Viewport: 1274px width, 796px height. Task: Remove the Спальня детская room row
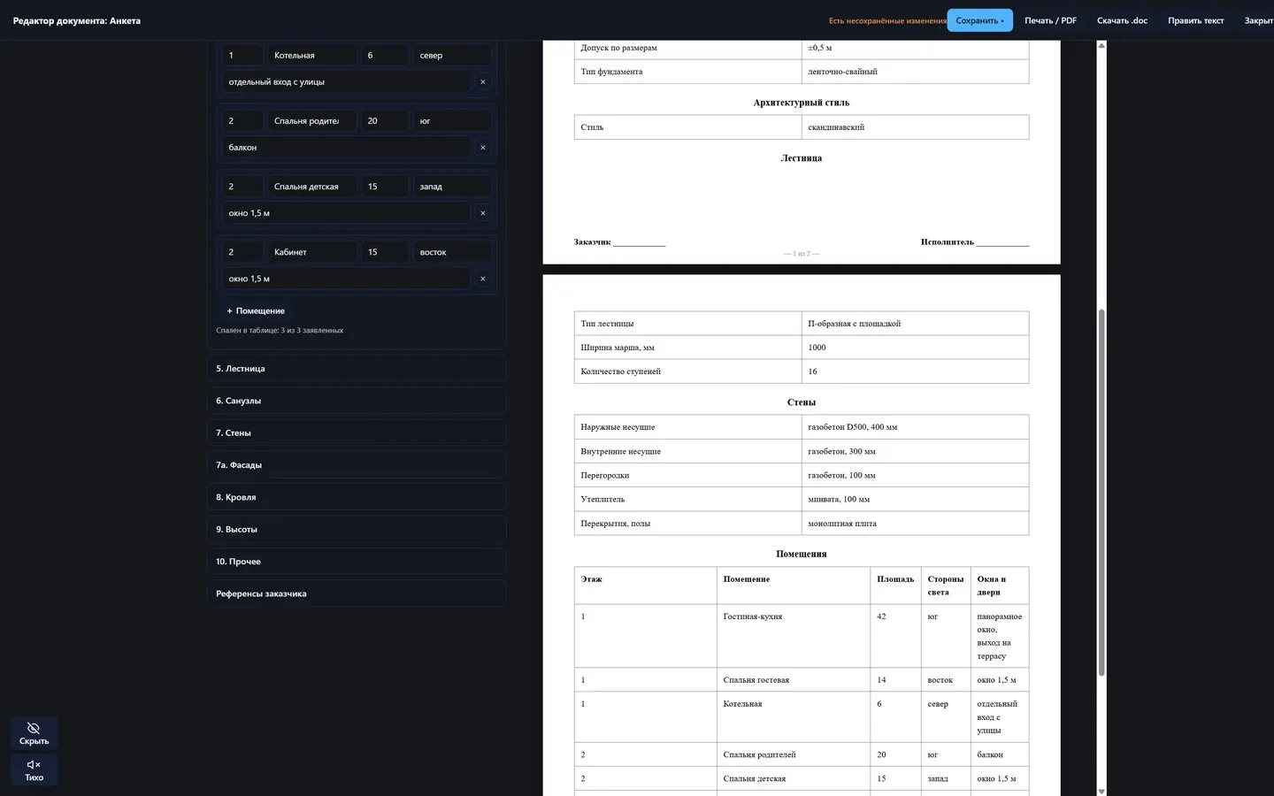coord(482,213)
